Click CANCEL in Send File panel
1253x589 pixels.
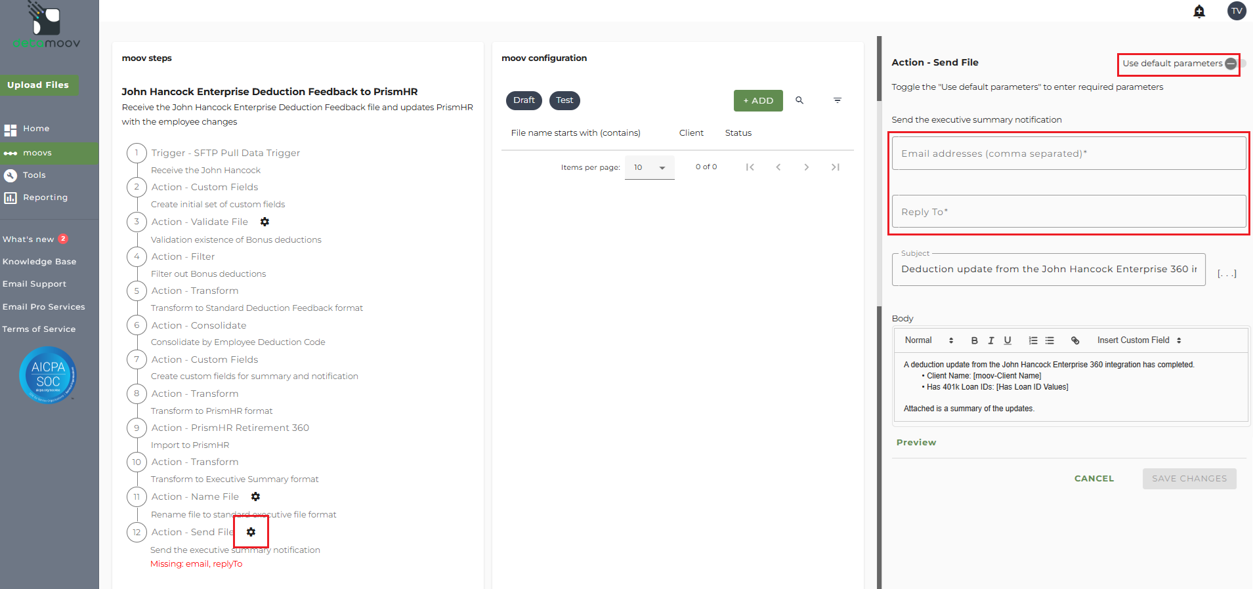1094,479
